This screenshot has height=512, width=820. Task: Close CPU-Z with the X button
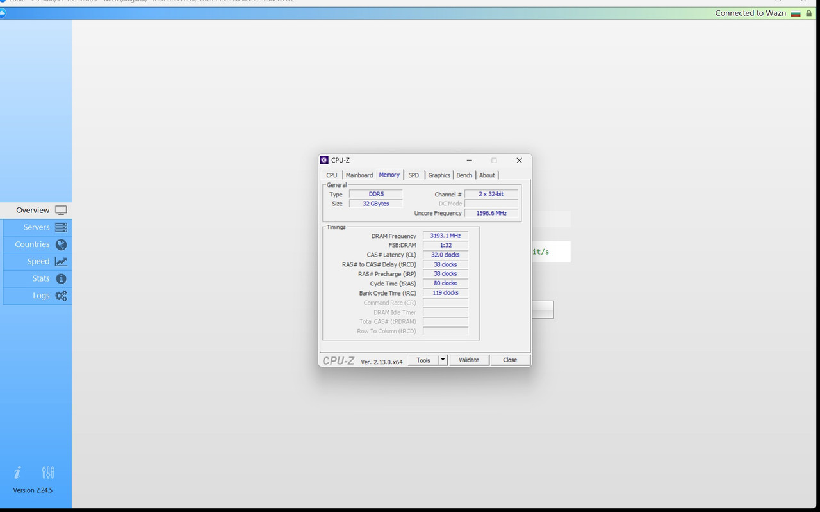tap(520, 161)
